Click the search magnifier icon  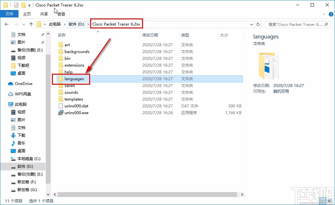tap(326, 24)
